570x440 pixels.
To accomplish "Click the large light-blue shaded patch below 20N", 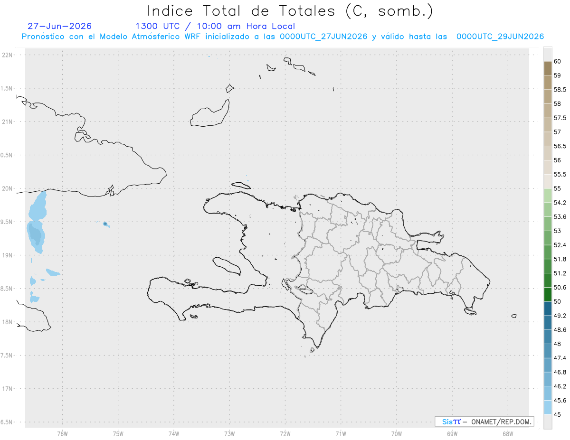I will pos(38,206).
